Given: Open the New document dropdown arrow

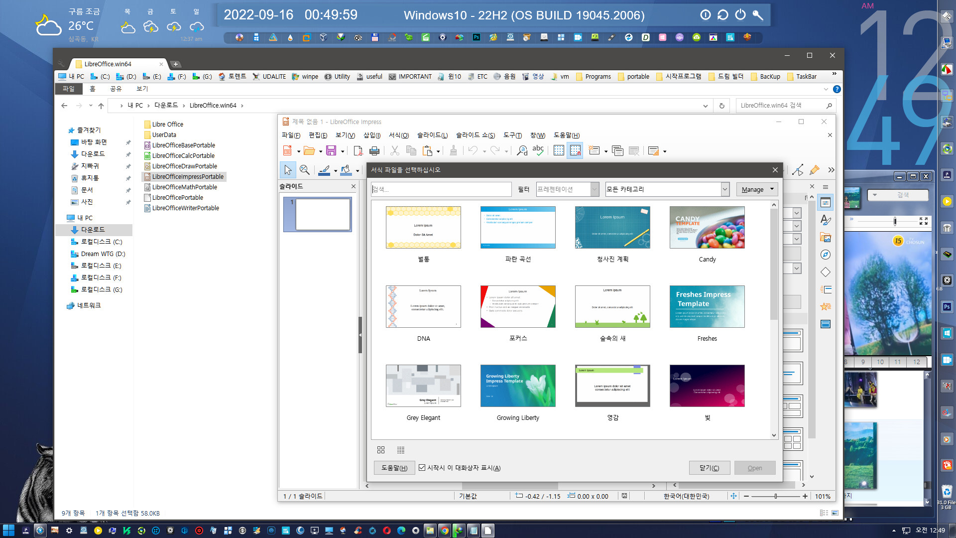Looking at the screenshot, I should click(299, 151).
